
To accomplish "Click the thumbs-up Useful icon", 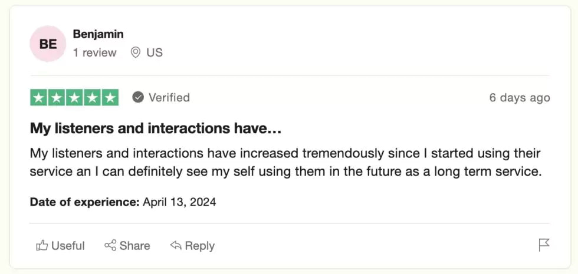I will 42,246.
